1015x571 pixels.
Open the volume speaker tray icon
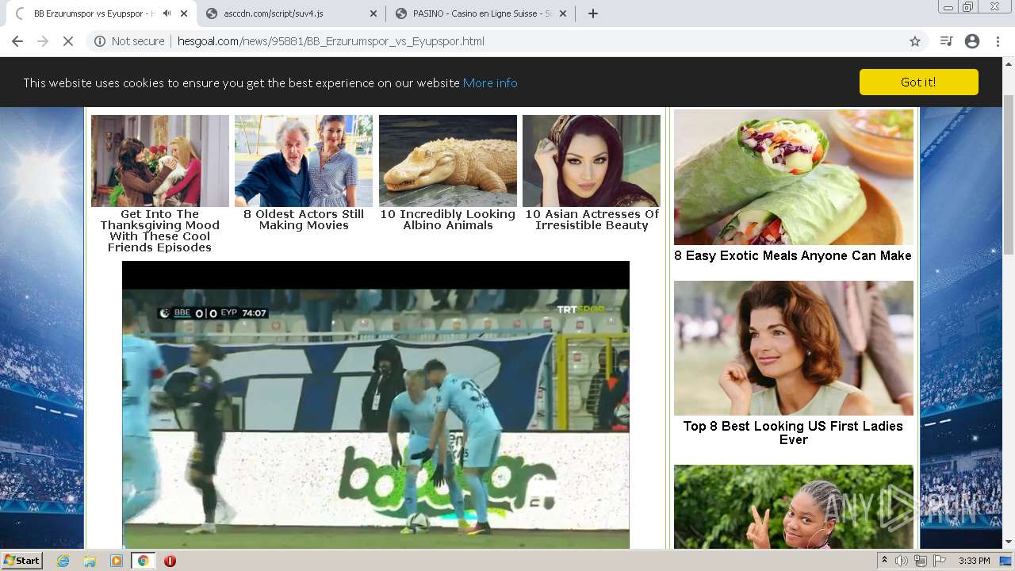click(902, 561)
